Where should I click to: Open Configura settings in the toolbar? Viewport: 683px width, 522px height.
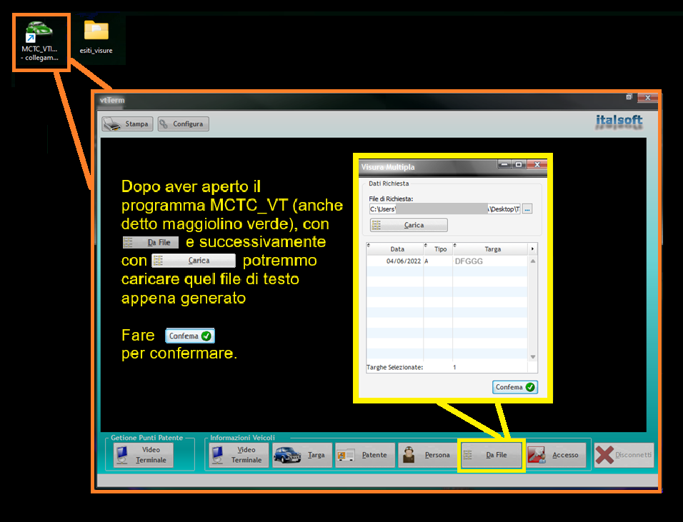coord(183,124)
